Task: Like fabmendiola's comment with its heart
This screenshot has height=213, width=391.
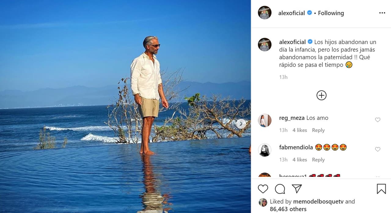Action: [x=378, y=149]
